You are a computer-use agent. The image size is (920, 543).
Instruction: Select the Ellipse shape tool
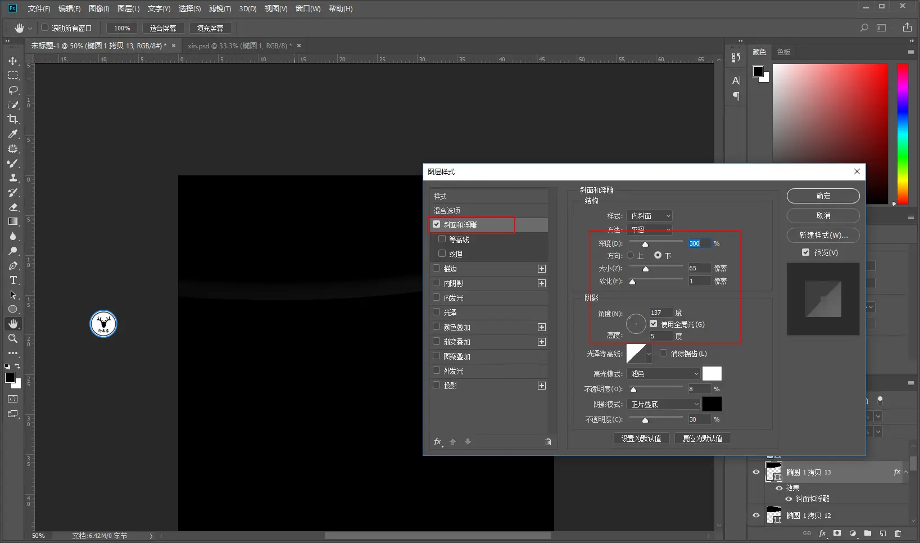13,309
